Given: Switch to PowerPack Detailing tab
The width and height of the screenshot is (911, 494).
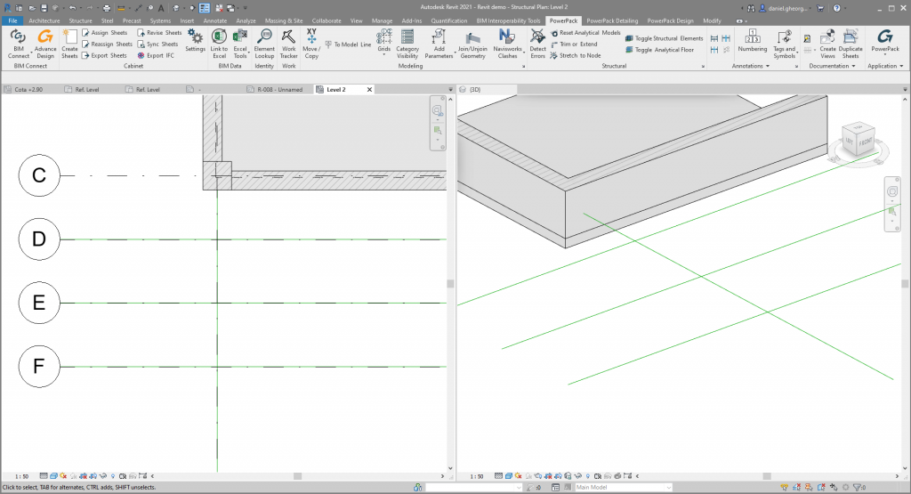Looking at the screenshot, I should point(612,20).
